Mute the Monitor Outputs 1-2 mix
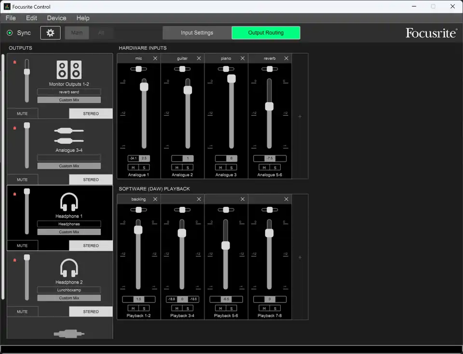The image size is (463, 354). click(x=22, y=113)
